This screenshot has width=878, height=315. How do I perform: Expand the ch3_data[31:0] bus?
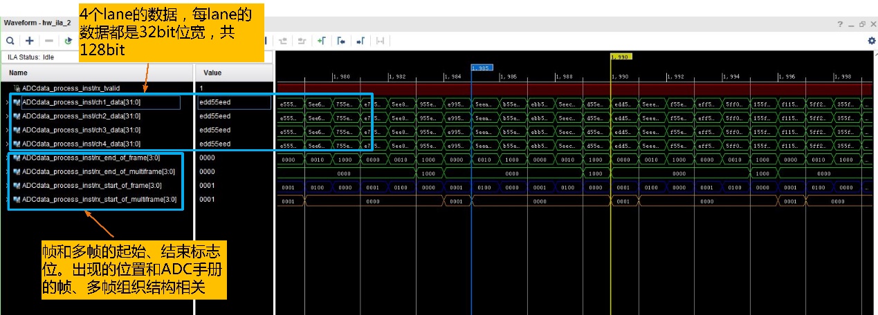click(x=8, y=130)
